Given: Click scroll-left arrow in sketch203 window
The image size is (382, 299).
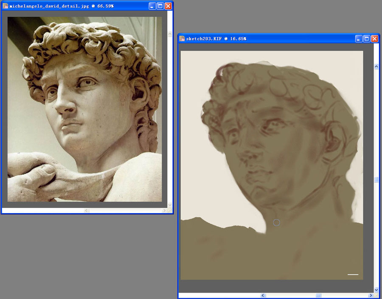Looking at the screenshot, I should 263,295.
